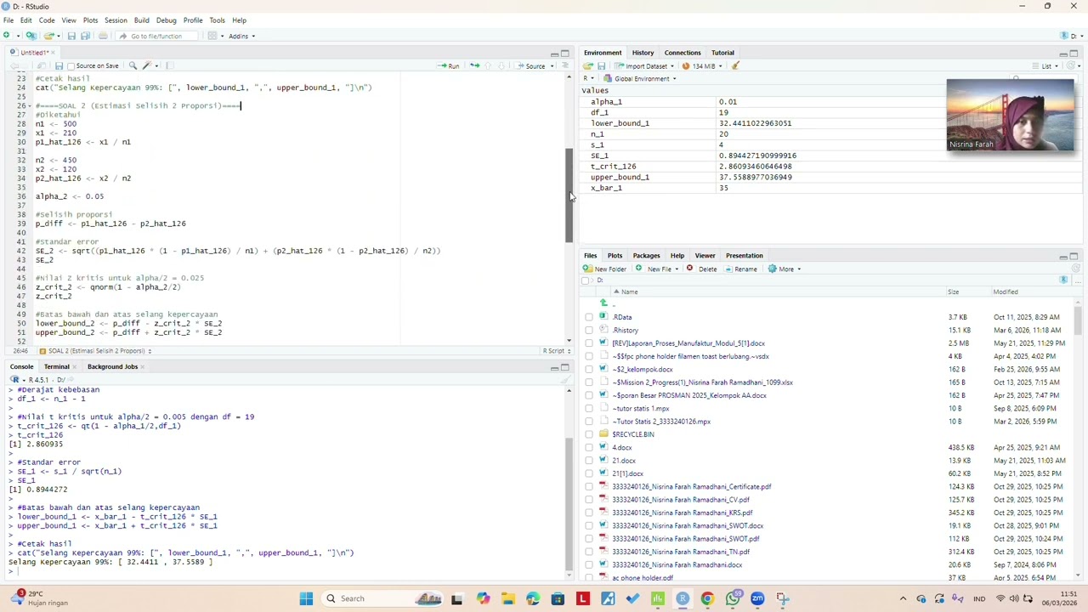Maximize the source editor pane
The width and height of the screenshot is (1088, 612).
(564, 53)
